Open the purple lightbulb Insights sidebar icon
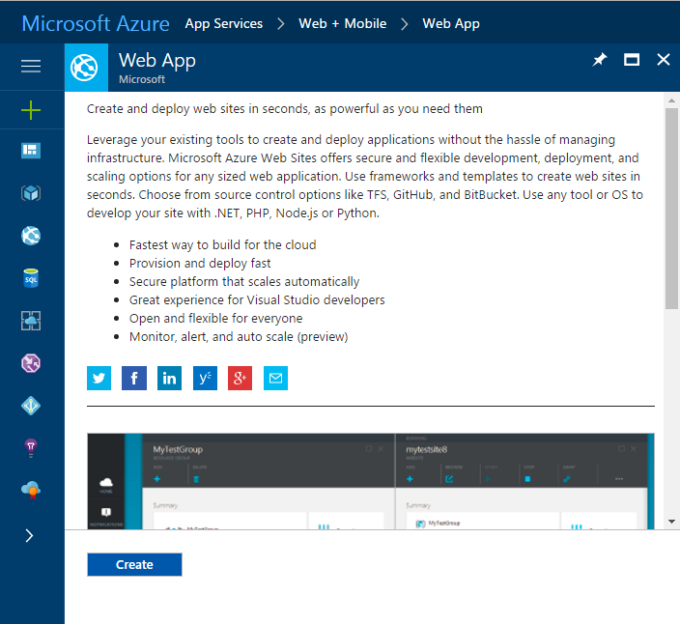Viewport: 680px width, 624px height. click(31, 448)
